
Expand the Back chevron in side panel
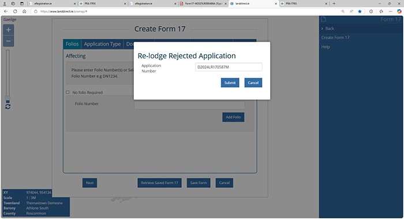tap(322, 28)
